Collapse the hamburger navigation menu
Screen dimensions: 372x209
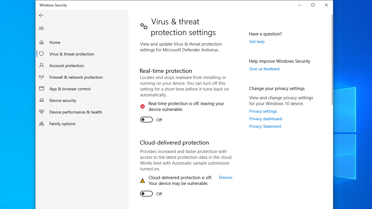[41, 28]
